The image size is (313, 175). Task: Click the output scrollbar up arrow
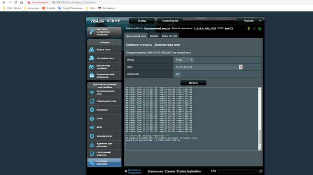coord(260,89)
